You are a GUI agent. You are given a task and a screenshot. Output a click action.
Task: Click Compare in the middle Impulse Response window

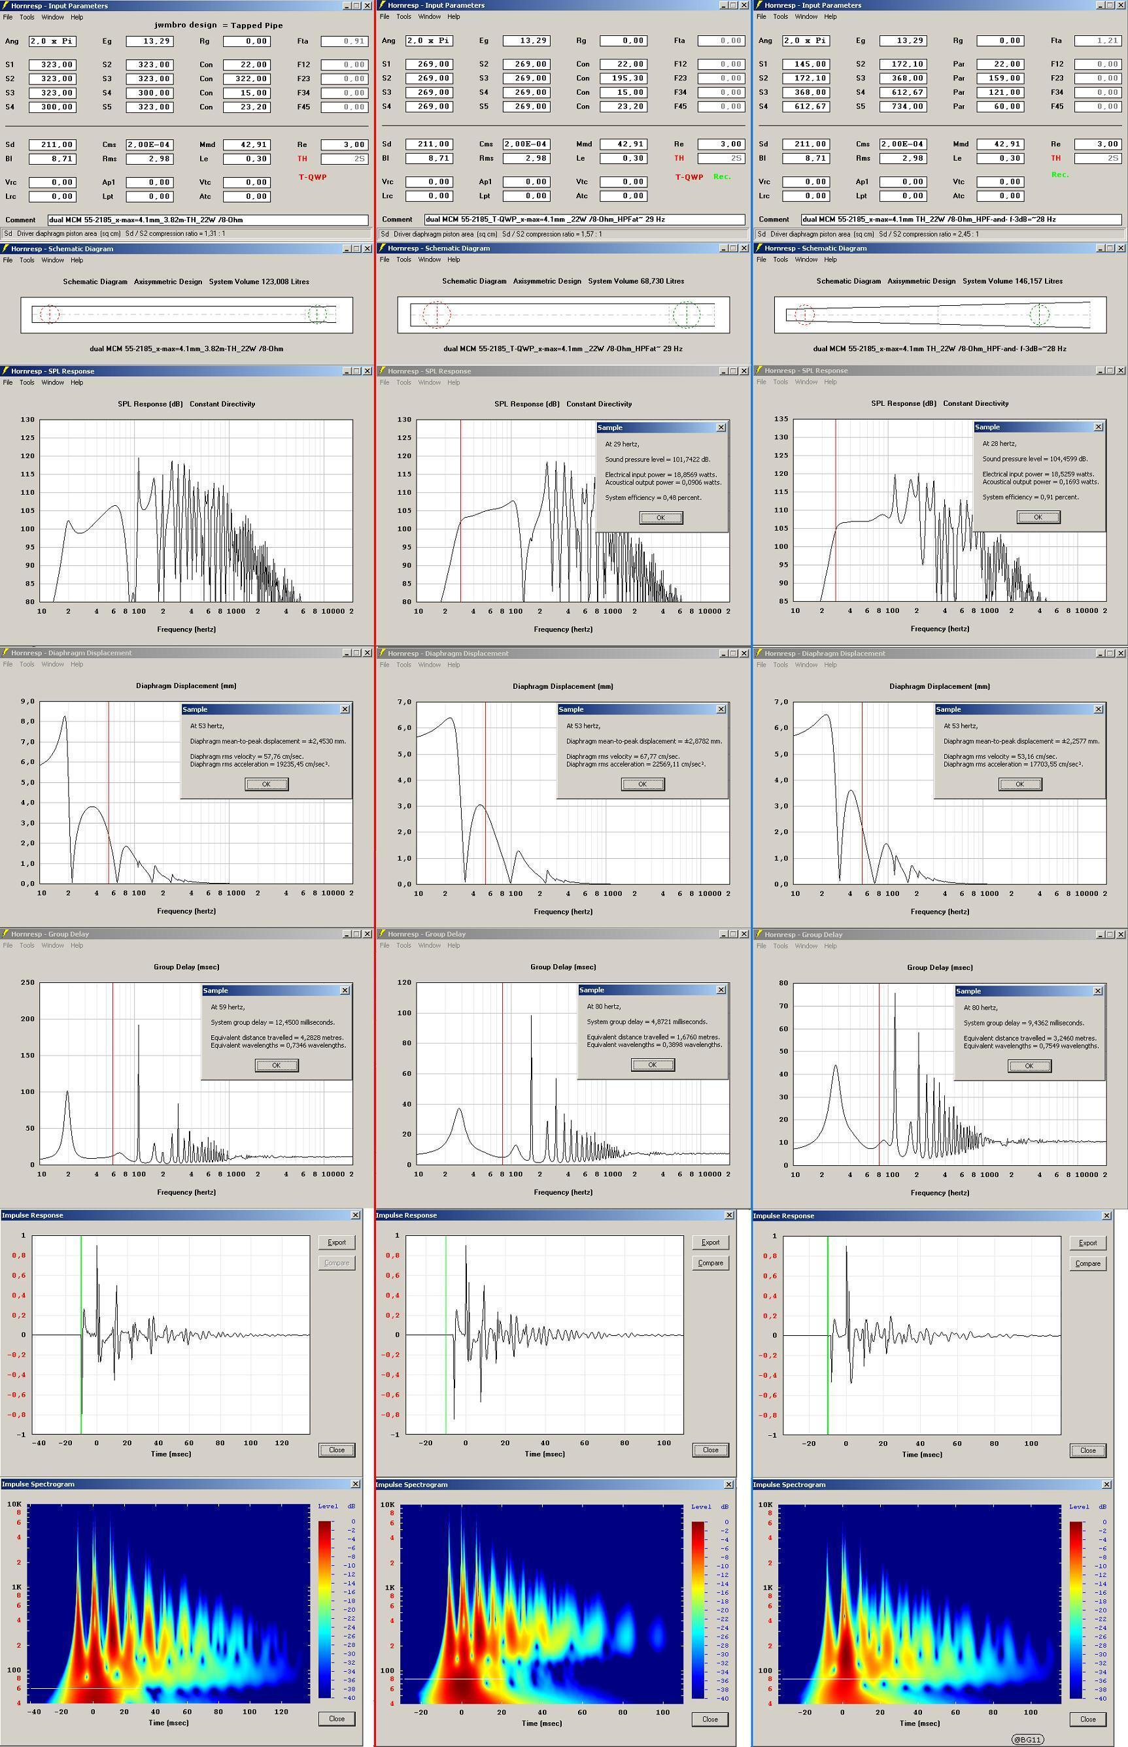[711, 1263]
